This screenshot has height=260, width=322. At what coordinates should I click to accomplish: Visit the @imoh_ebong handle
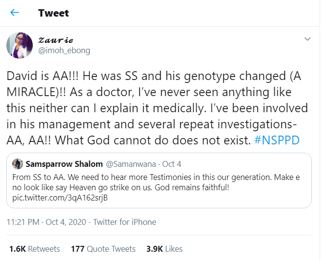click(64, 50)
